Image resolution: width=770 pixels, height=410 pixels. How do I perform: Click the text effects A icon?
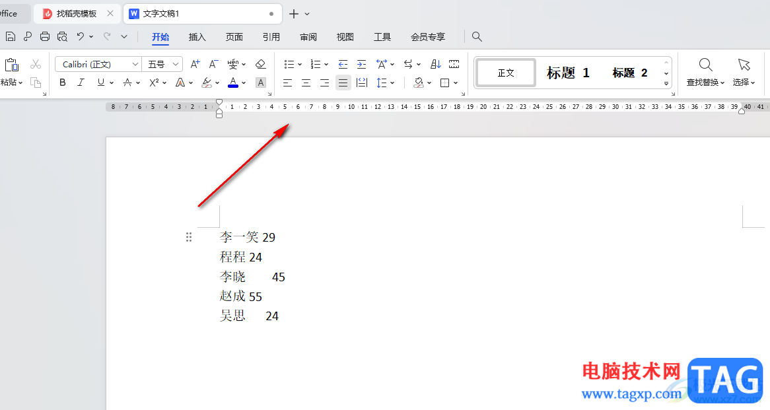tap(180, 83)
